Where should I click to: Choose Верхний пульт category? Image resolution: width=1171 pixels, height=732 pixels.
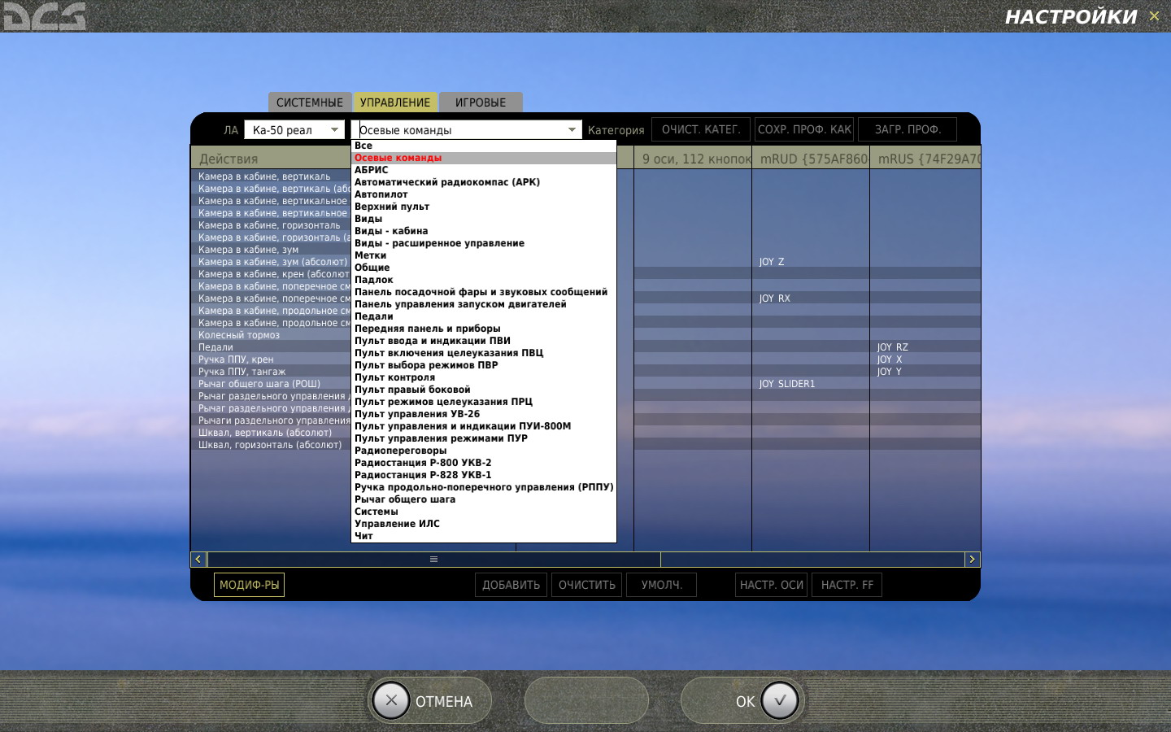tap(484, 207)
